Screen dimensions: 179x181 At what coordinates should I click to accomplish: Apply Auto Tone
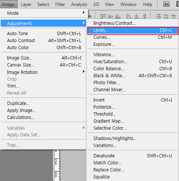[43, 34]
